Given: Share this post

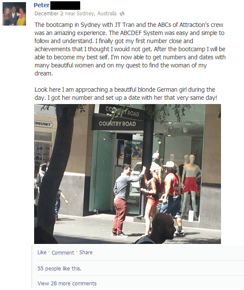Looking at the screenshot, I should click(x=86, y=252).
